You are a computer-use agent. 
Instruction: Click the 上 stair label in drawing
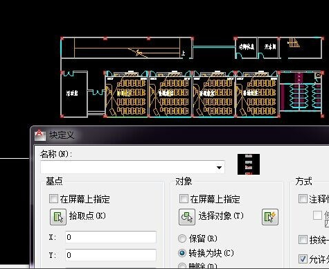[x=183, y=53]
